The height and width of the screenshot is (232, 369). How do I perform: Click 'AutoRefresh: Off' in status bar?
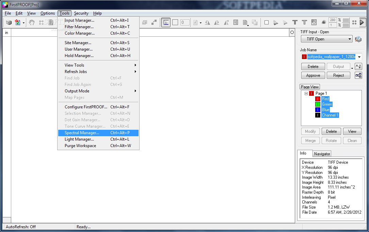[21, 227]
